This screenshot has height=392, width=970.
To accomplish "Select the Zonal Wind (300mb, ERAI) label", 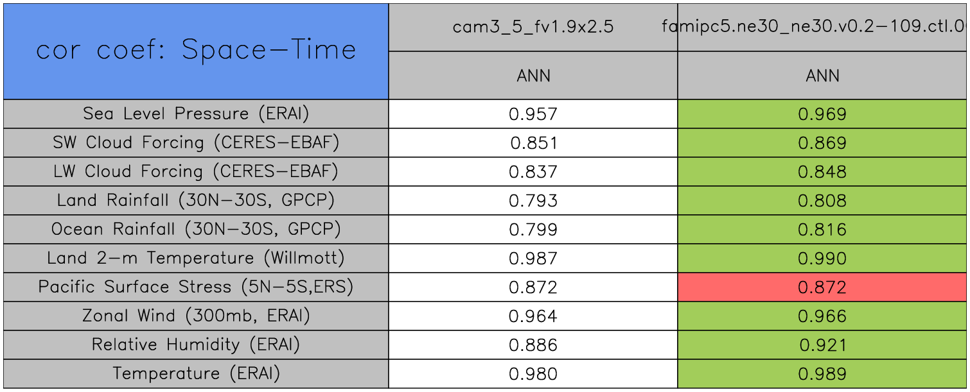I will tap(196, 316).
